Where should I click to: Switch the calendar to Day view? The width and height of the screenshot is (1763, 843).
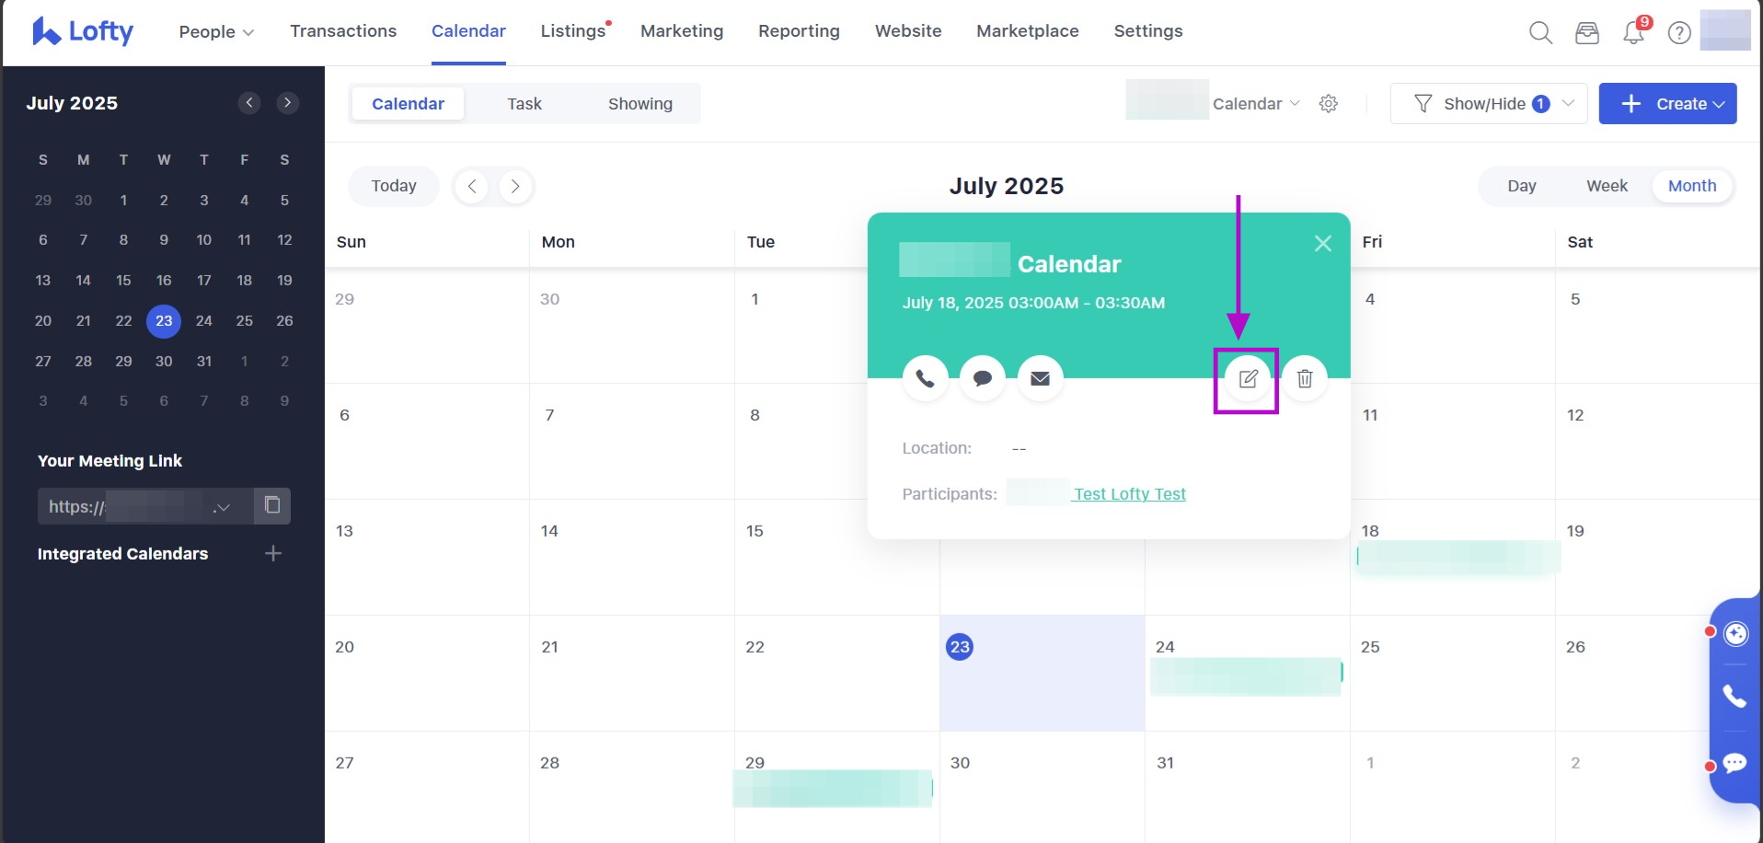1521,186
